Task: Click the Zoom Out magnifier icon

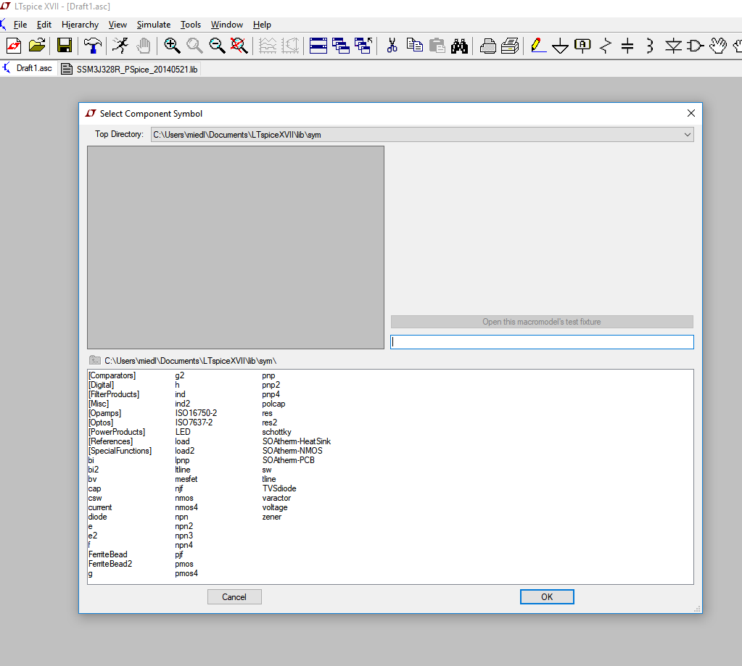Action: [217, 46]
